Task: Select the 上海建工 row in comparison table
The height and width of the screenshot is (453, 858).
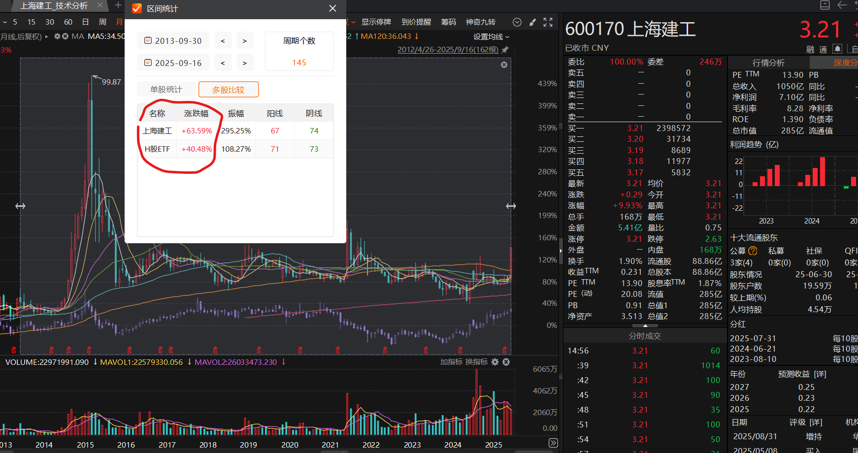Action: [x=235, y=130]
